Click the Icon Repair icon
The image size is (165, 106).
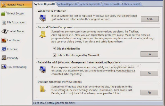pyautogui.click(x=4, y=40)
